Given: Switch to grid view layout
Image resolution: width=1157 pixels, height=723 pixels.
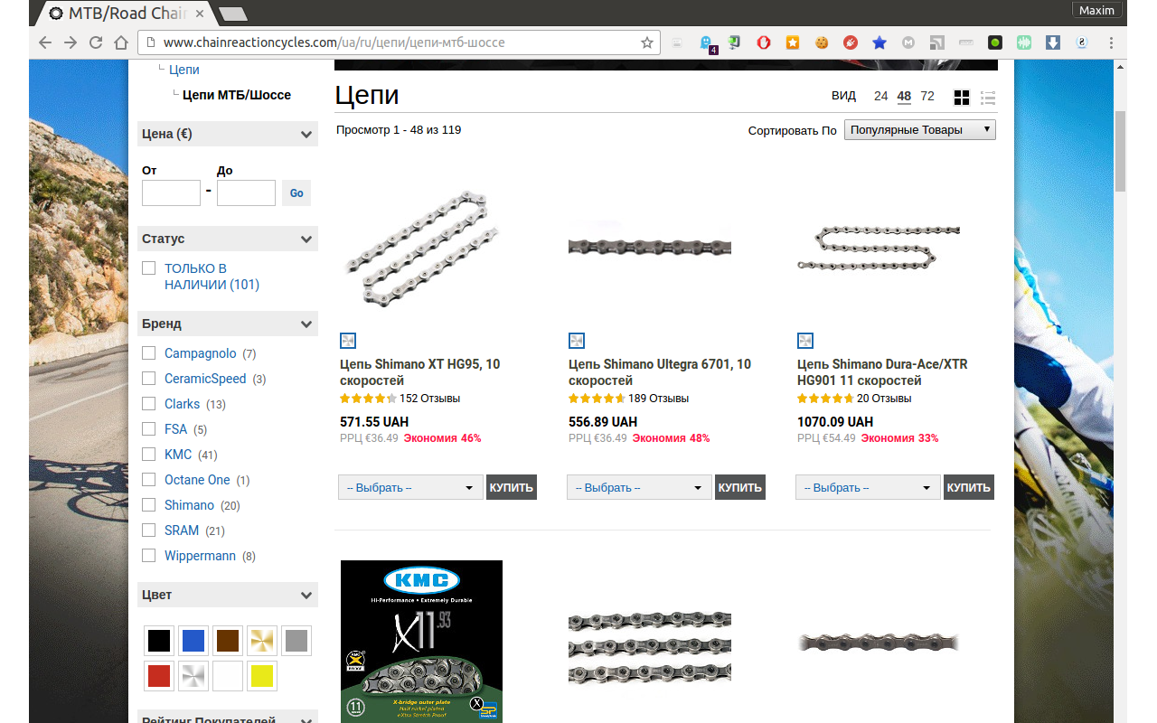Looking at the screenshot, I should [x=962, y=98].
